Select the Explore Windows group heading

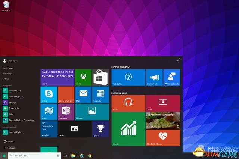(x=121, y=67)
